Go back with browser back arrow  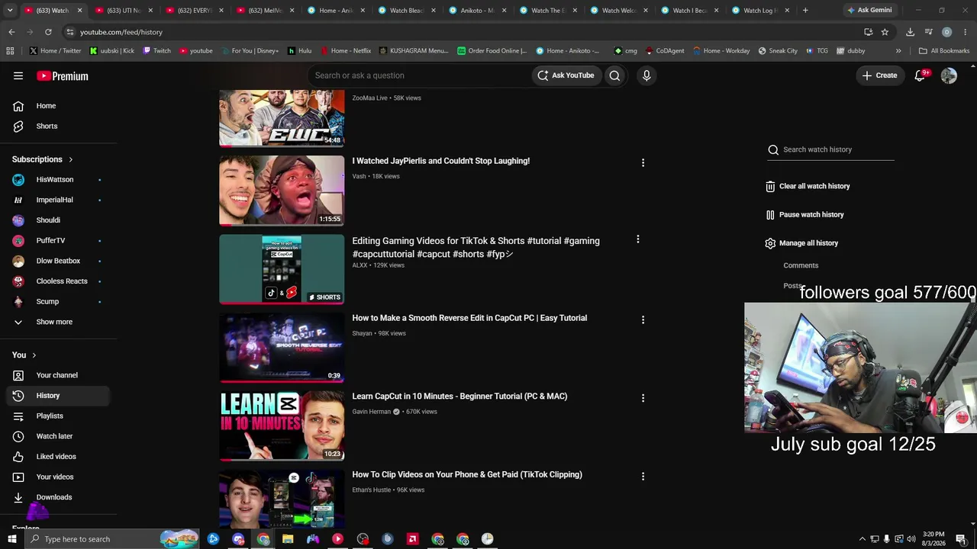click(x=11, y=32)
